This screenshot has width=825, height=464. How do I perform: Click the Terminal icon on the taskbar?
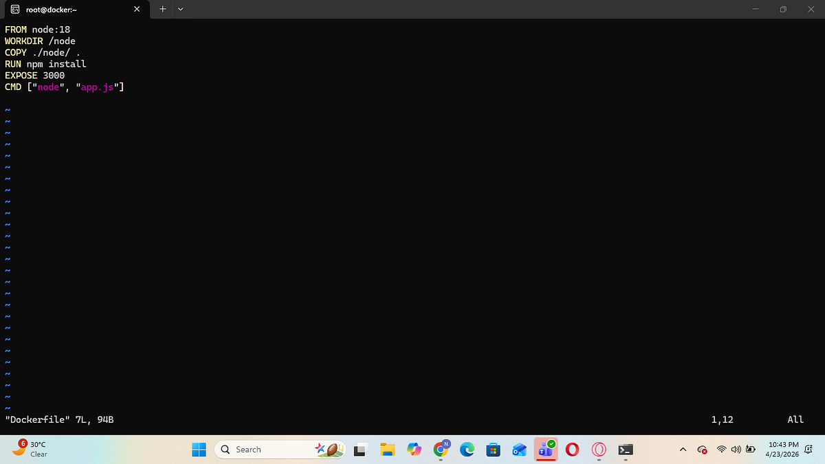pyautogui.click(x=625, y=450)
